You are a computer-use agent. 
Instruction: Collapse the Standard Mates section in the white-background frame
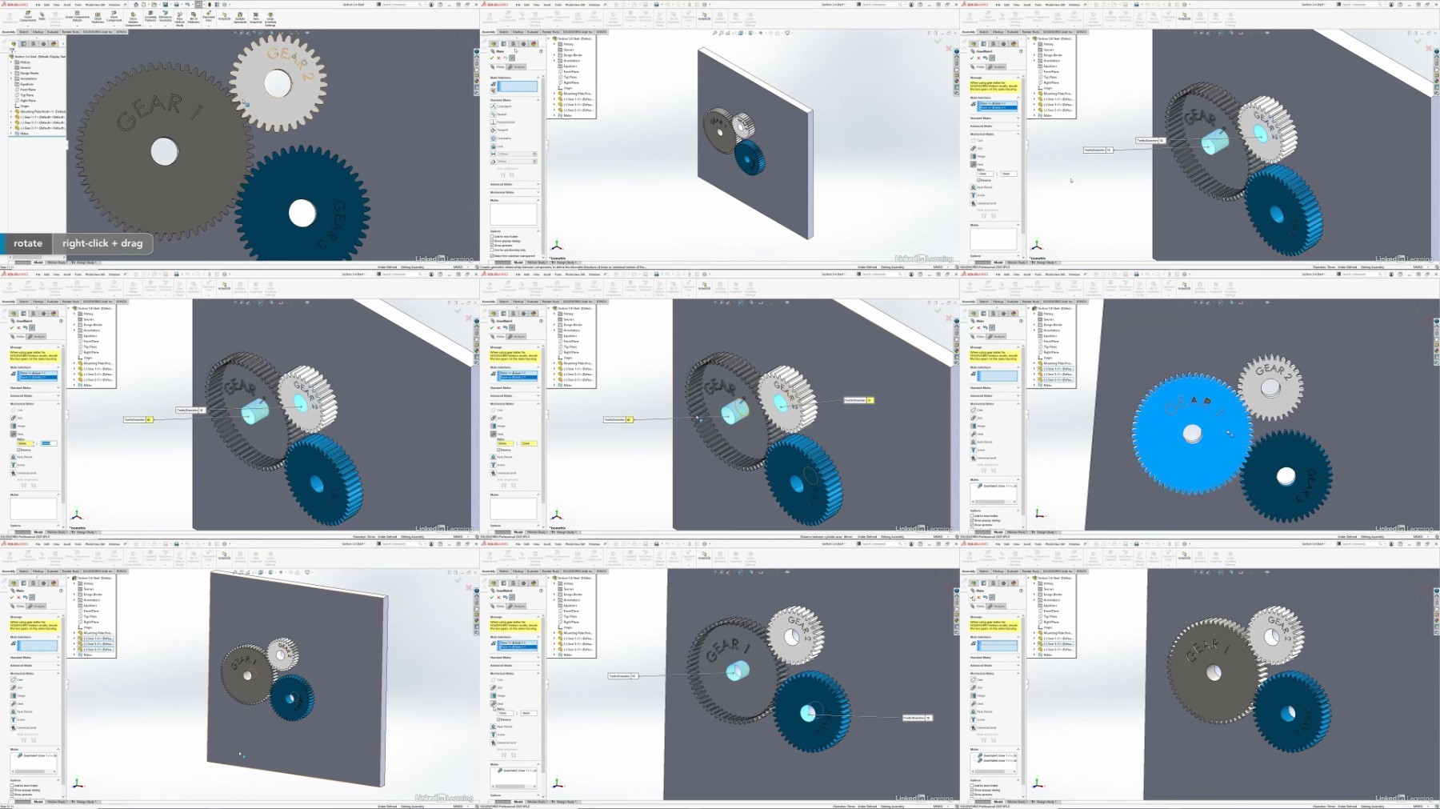(x=538, y=100)
